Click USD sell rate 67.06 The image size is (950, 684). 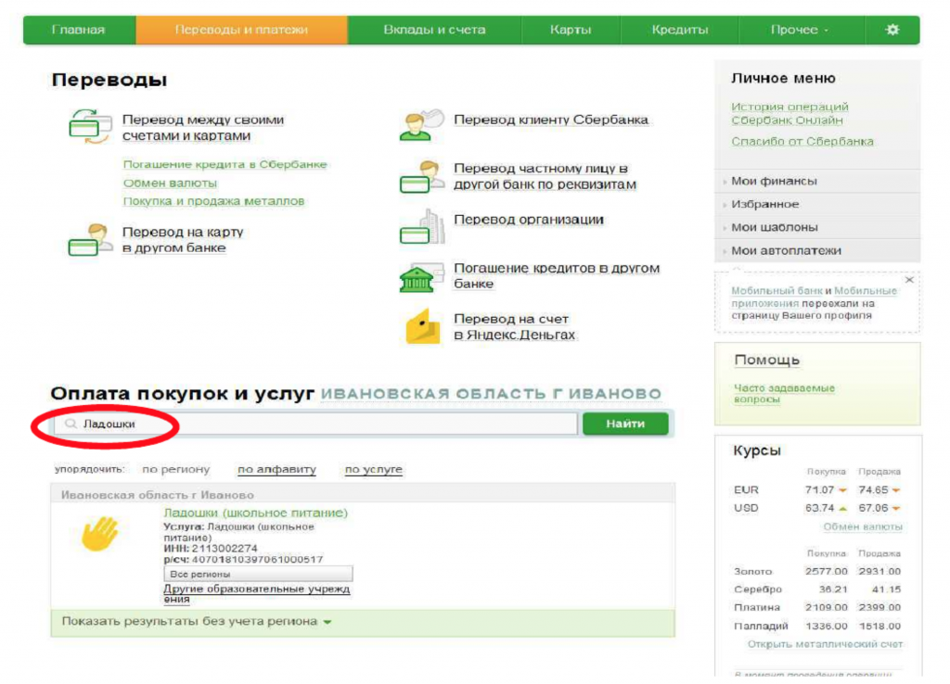tap(873, 508)
